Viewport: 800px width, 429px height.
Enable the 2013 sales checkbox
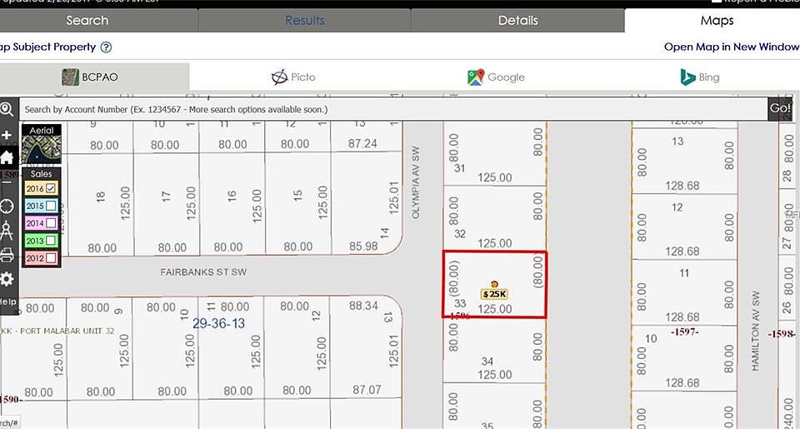click(51, 241)
